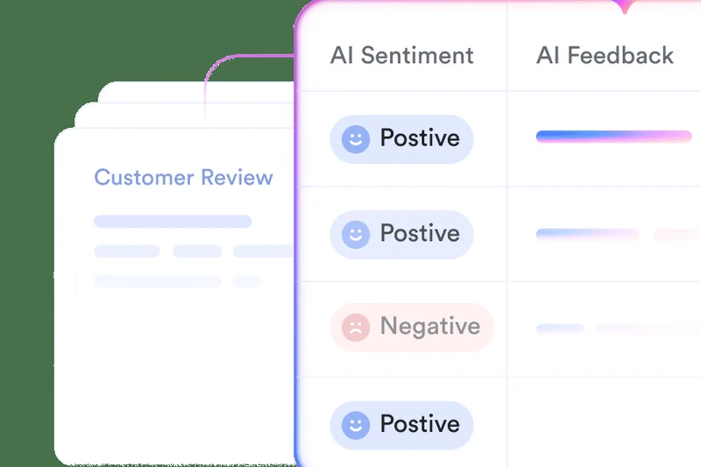Open the Customer Review heading

point(183,178)
